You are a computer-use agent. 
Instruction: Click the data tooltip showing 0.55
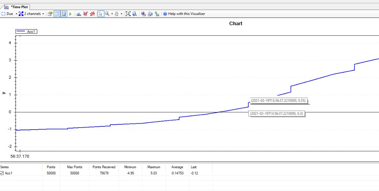click(279, 100)
